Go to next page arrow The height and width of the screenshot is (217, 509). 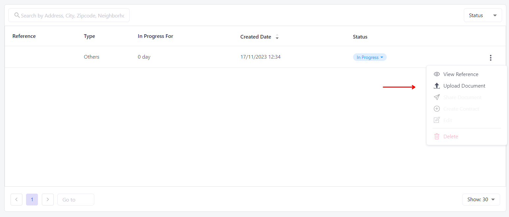tap(48, 200)
